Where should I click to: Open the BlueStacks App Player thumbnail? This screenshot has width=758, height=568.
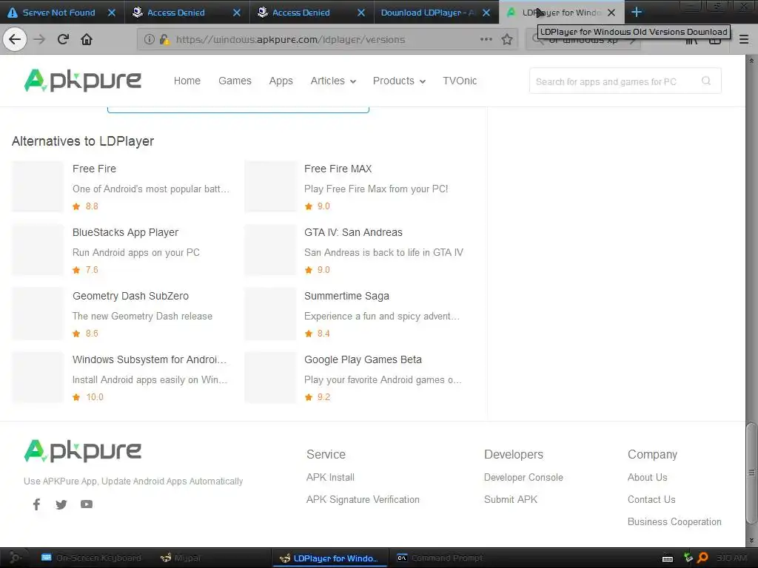(x=38, y=250)
